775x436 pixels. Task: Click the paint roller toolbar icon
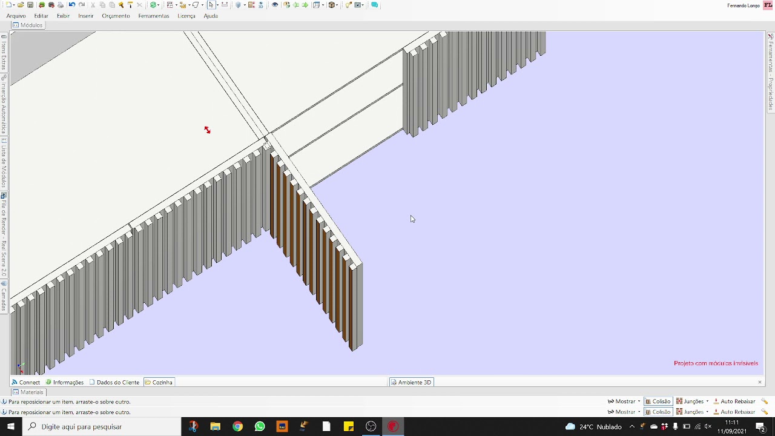tap(130, 5)
